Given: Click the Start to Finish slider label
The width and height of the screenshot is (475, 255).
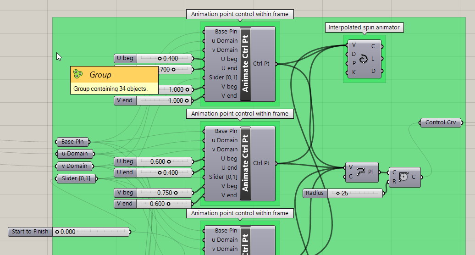Looking at the screenshot, I should tap(30, 232).
